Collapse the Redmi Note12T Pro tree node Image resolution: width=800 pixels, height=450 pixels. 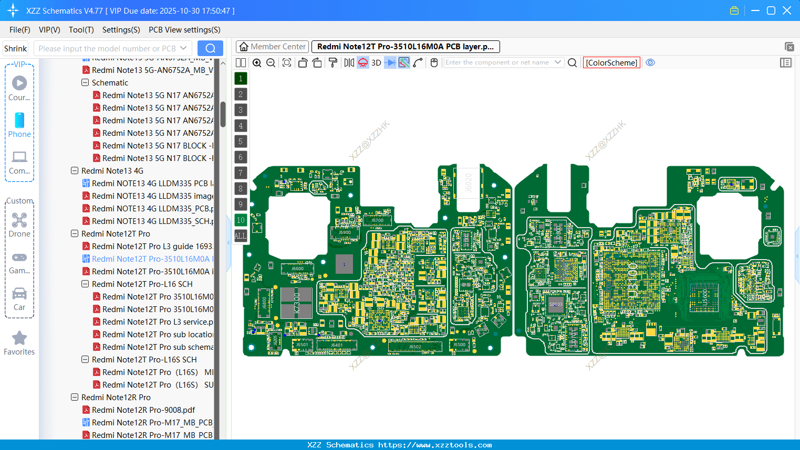pos(74,233)
